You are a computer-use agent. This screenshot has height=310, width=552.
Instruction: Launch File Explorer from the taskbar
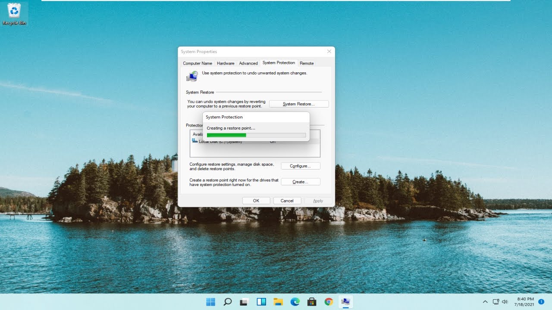(x=278, y=302)
